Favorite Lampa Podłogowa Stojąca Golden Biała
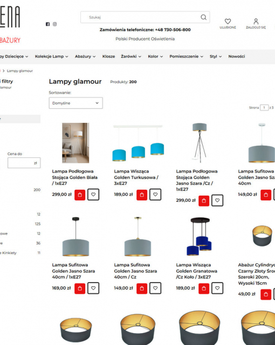Screen dimensions: 275x345 [x=93, y=195]
